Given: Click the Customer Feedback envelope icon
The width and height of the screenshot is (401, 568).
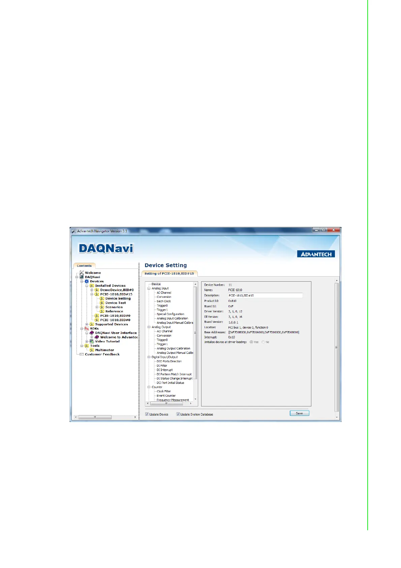Looking at the screenshot, I should tap(82, 354).
